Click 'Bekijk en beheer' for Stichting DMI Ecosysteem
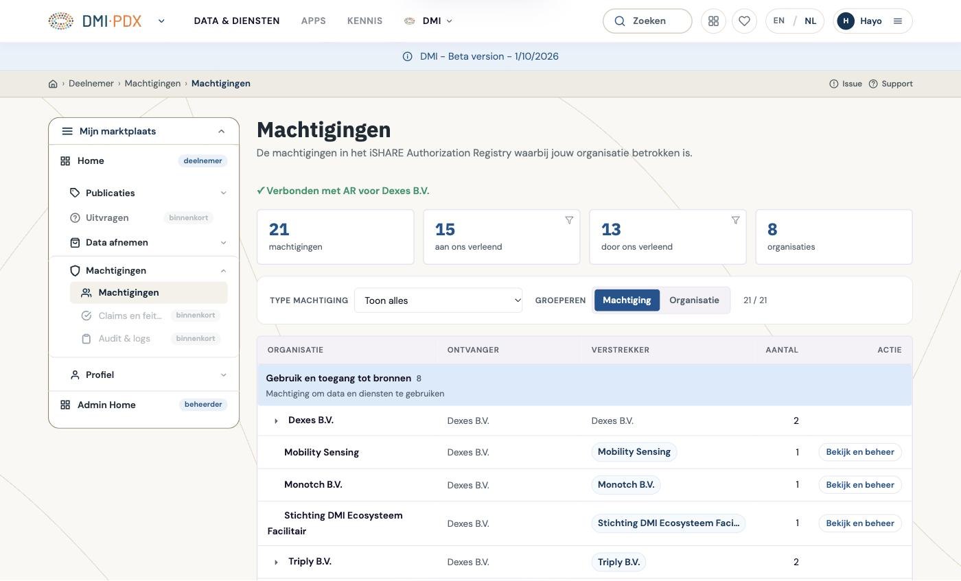 (x=860, y=523)
